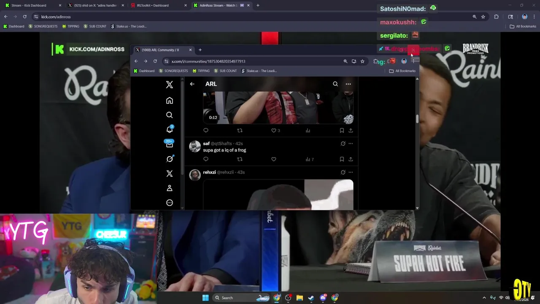Open File Explorer from taskbar
Viewport: 540px width, 304px height.
tap(300, 298)
